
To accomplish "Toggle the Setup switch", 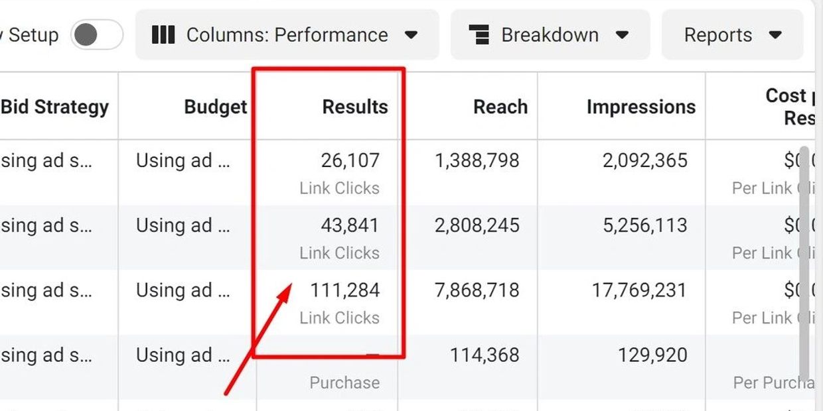I will 97,34.
